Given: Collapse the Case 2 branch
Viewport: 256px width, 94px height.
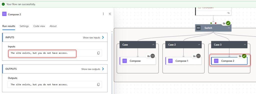Looking at the screenshot, I should pos(199,45).
